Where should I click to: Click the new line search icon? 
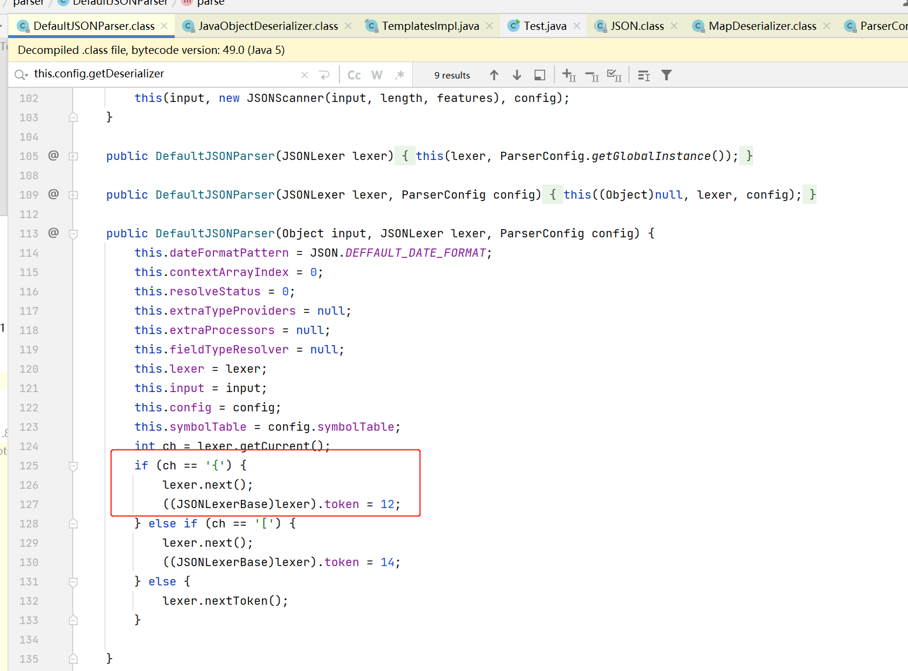324,75
